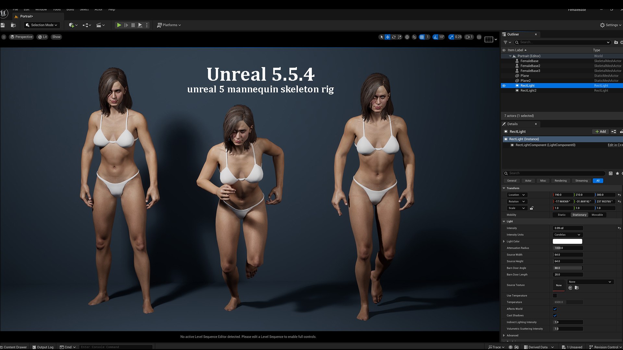
Task: Toggle RectLight visibility eye in Outliner
Action: 504,86
